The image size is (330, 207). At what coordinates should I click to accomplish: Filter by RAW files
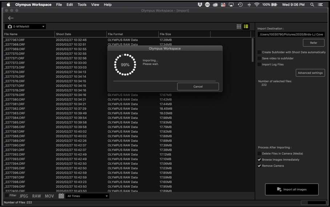36,196
